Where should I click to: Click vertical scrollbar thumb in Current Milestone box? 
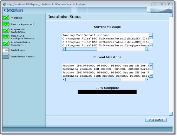point(151,68)
